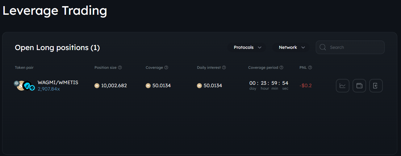Click the negative PNL value -$0.2
401x156 pixels.
coord(306,86)
